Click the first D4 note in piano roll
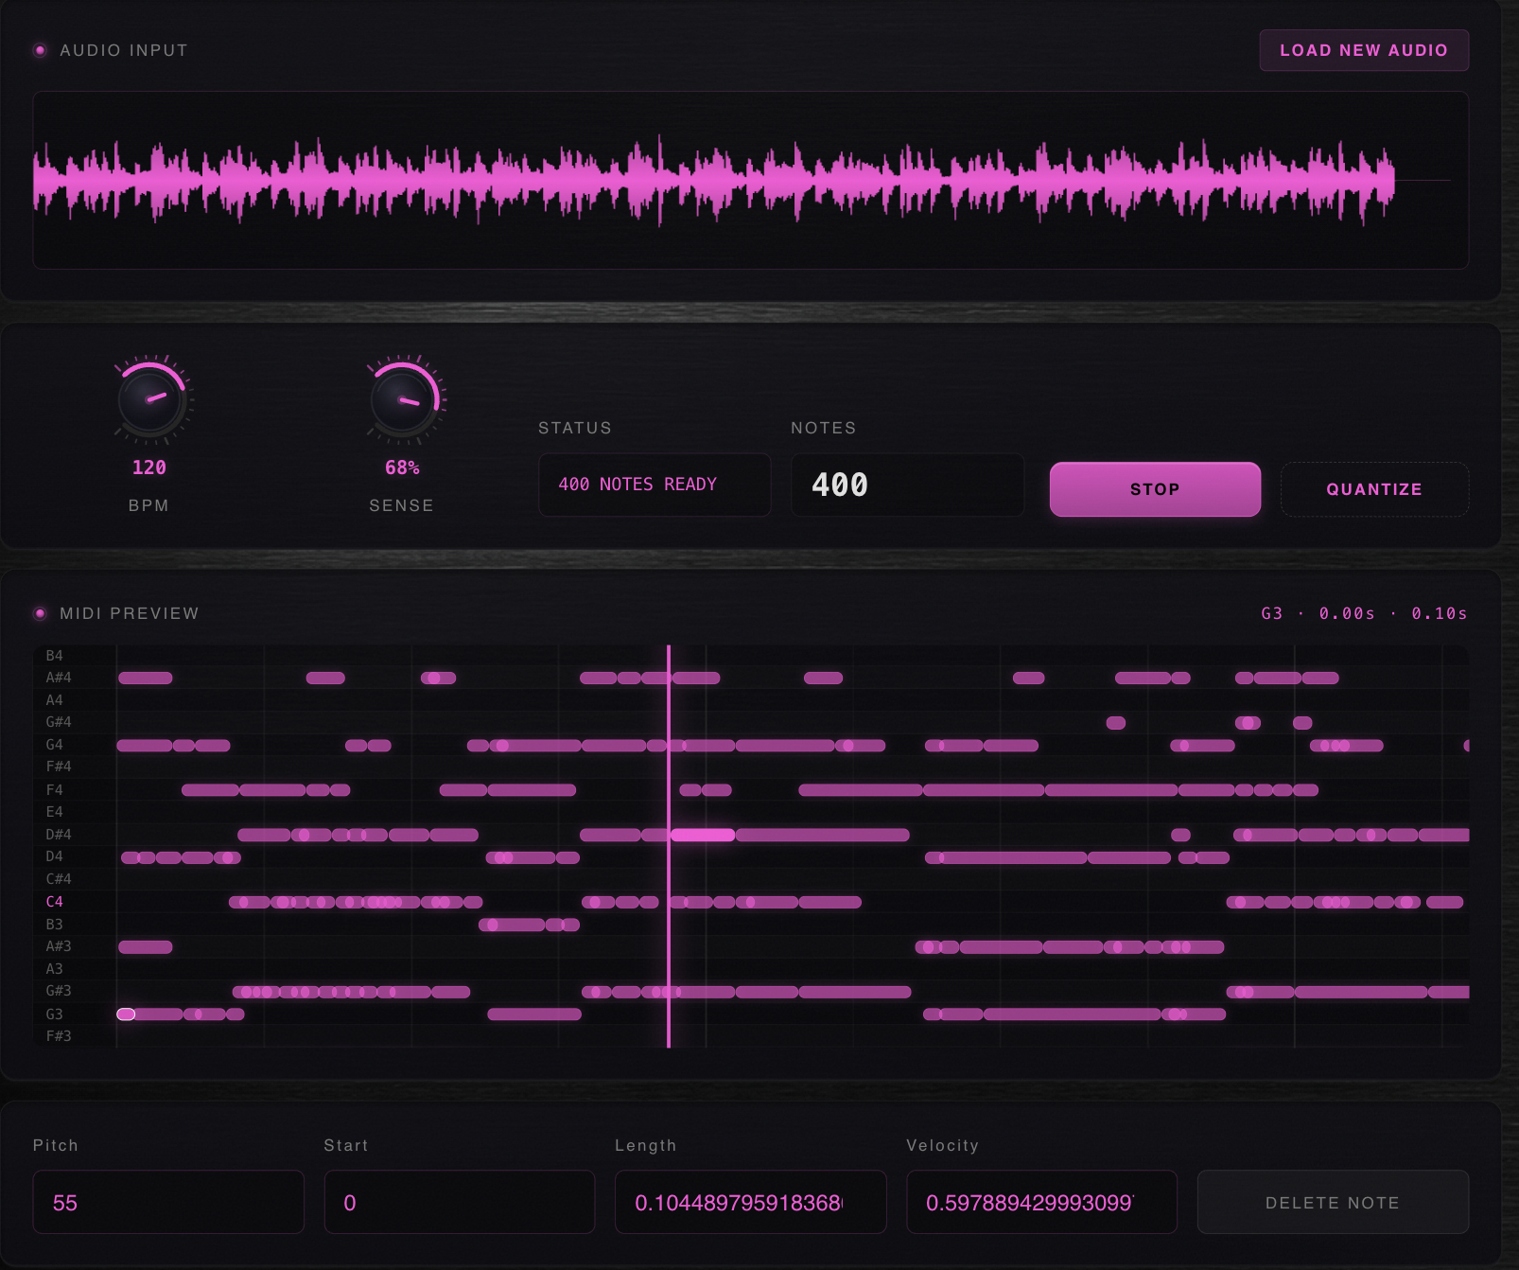1519x1270 pixels. 131,857
